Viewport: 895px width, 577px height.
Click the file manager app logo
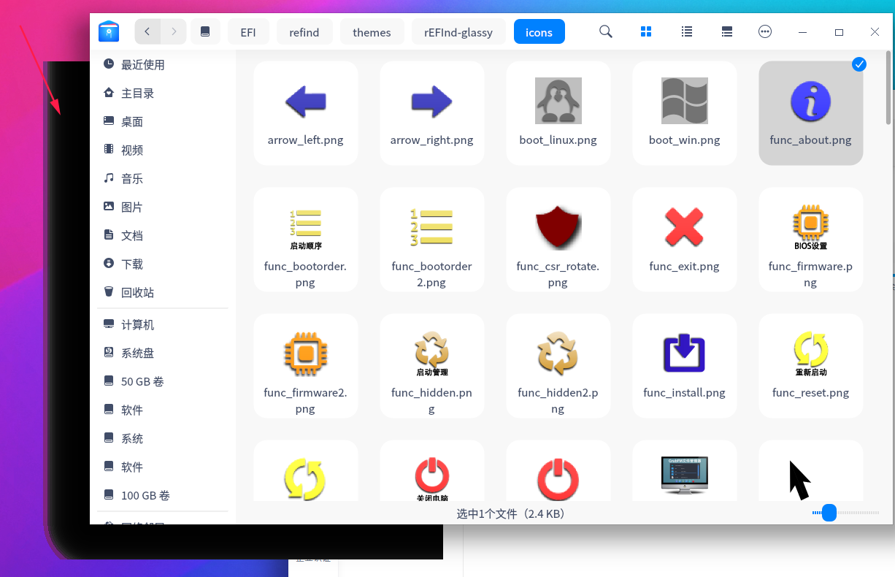tap(109, 31)
